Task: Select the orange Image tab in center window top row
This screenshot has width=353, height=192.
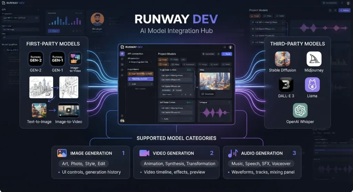Action: [x=163, y=59]
